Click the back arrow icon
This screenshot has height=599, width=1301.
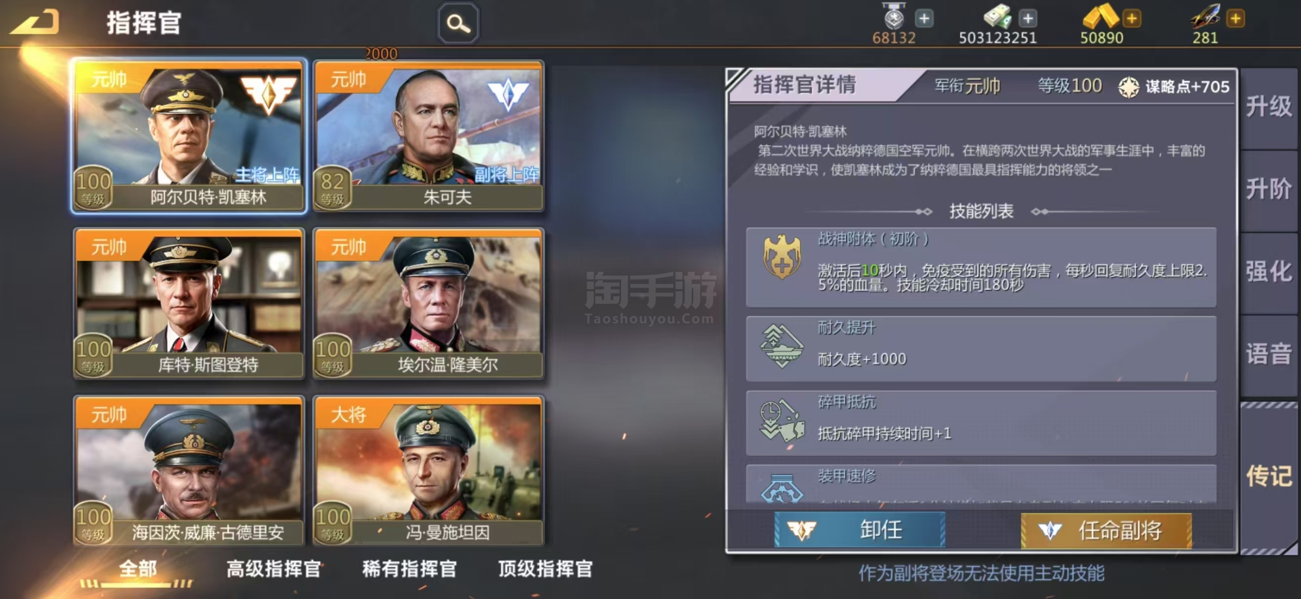(x=35, y=22)
